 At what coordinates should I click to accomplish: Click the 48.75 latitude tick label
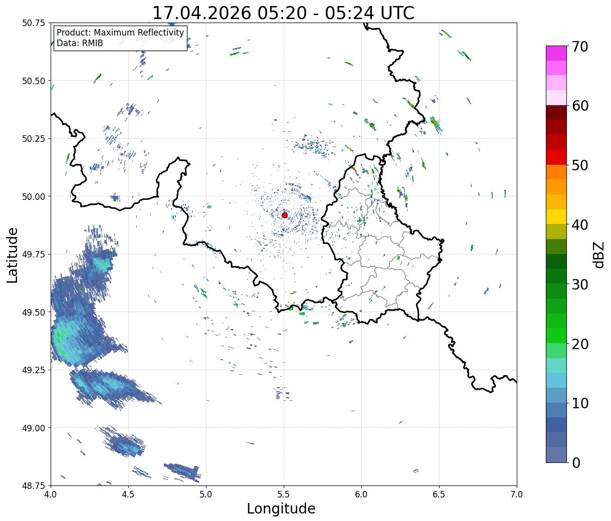34,485
